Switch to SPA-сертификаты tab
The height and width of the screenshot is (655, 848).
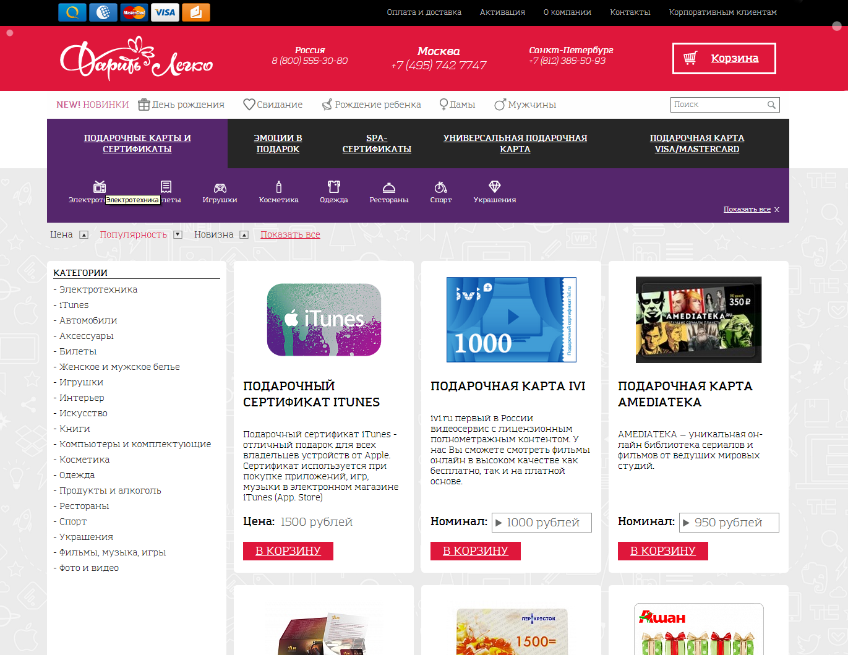(377, 143)
